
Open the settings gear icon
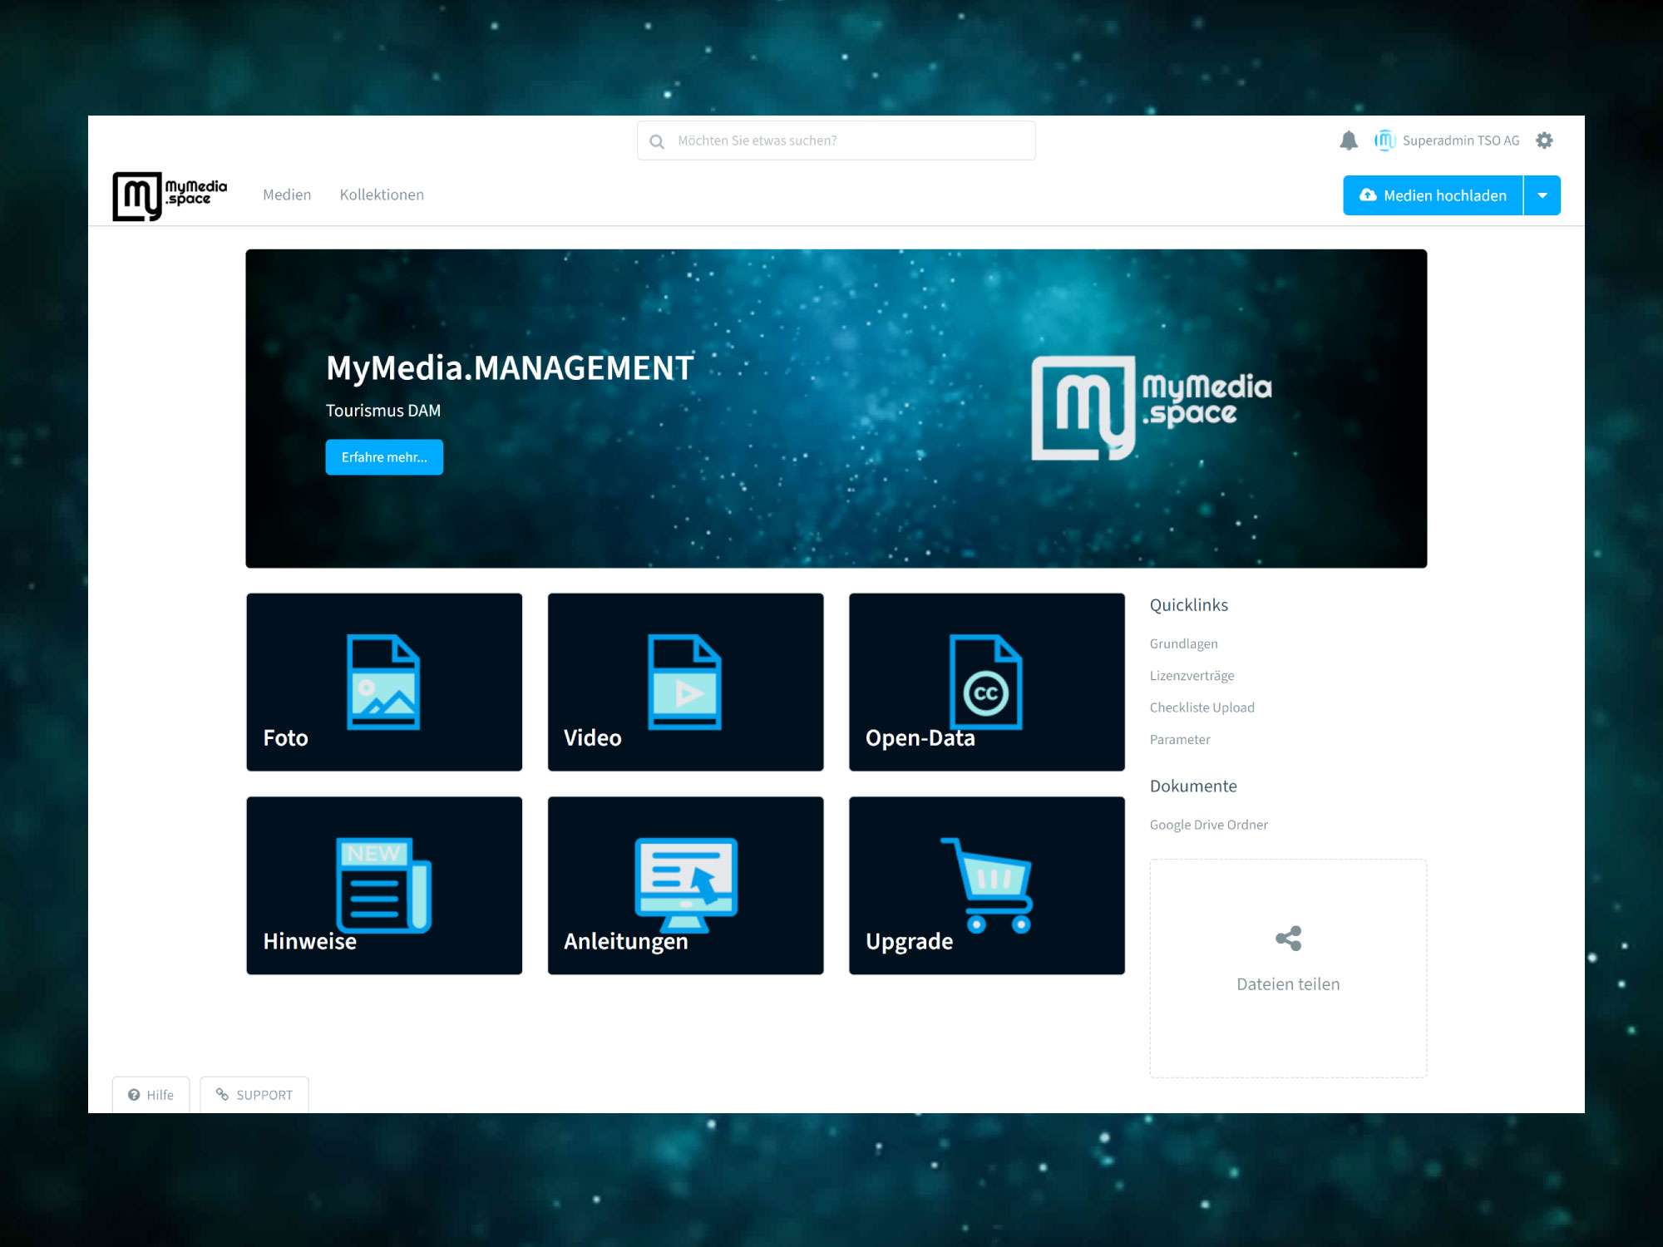(x=1544, y=140)
